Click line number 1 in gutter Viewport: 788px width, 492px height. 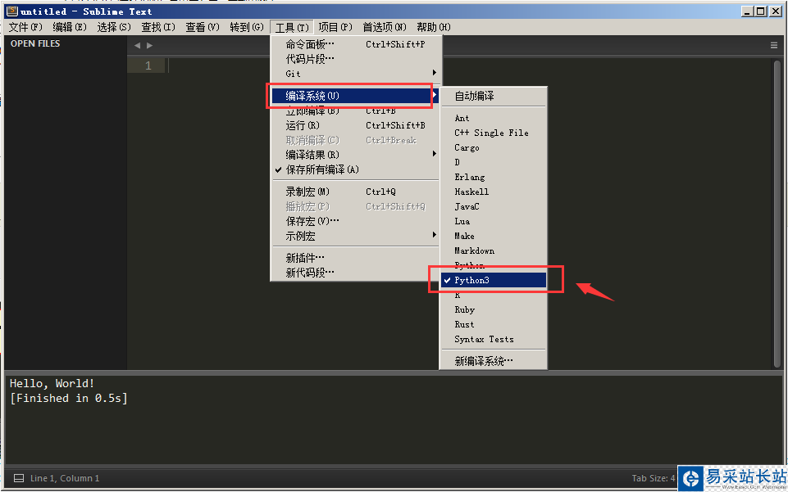148,65
